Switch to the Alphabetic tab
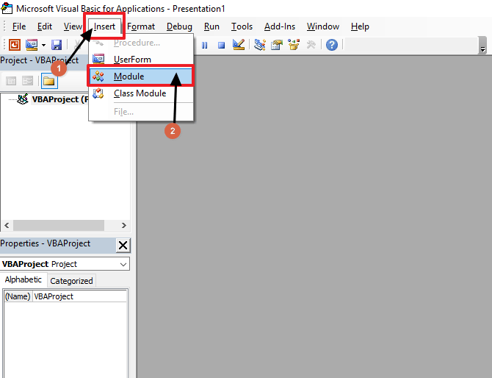This screenshot has width=492, height=378. (23, 279)
